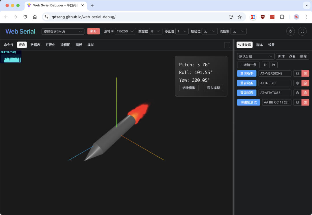Viewport: 312px width, 215px height.
Task: Toggle the dark/light theme icon
Action: 290,31
